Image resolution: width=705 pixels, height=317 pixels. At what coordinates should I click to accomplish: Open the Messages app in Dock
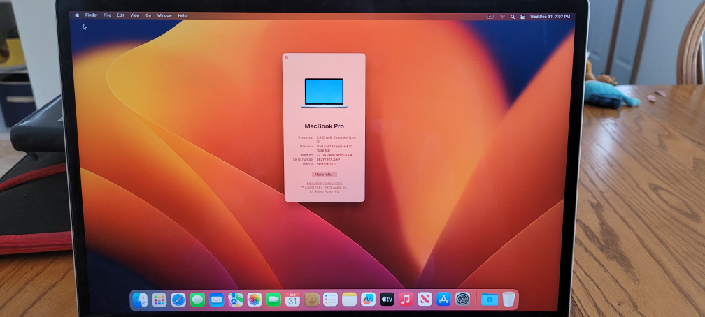point(197,300)
